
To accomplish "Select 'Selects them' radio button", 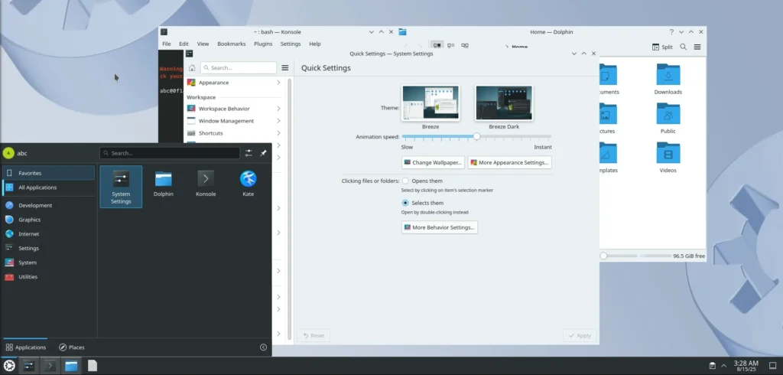I will point(405,203).
